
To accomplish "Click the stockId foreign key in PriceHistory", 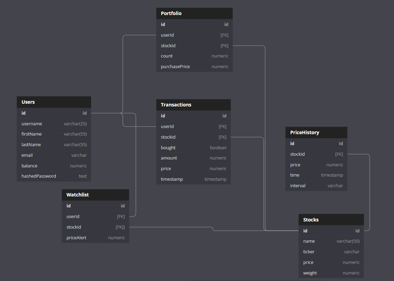I will pos(316,154).
